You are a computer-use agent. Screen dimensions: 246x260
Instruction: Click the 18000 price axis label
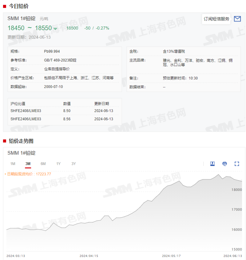pos(237,190)
